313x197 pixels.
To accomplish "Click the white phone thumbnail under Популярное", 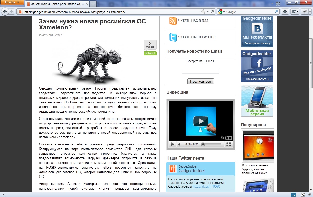I will [258, 185].
